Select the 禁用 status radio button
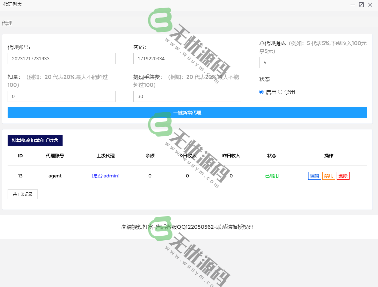The width and height of the screenshot is (378, 287). [x=280, y=92]
